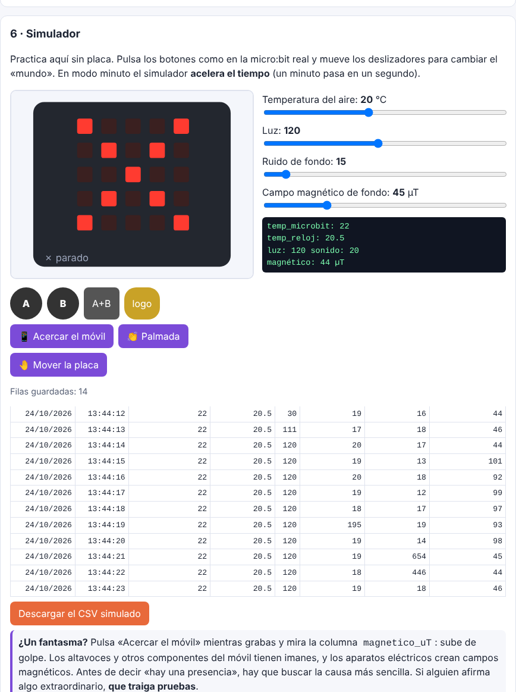Adjust the Temperatura del aire slider
The width and height of the screenshot is (516, 692).
click(385, 112)
